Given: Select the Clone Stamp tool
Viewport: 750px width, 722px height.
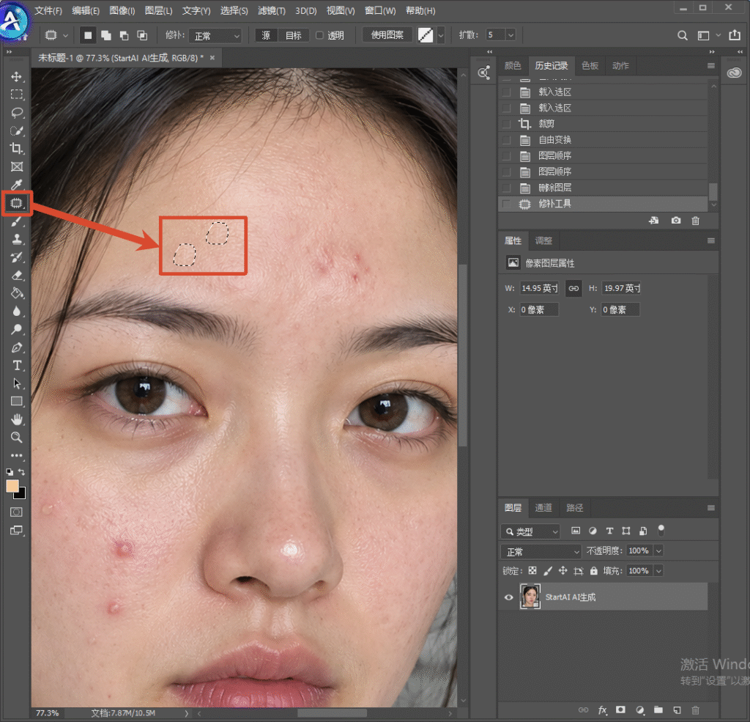Looking at the screenshot, I should click(x=17, y=239).
